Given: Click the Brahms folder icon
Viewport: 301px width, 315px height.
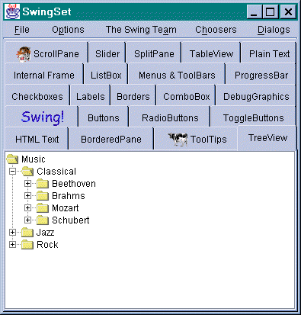Looking at the screenshot, I should tap(43, 196).
